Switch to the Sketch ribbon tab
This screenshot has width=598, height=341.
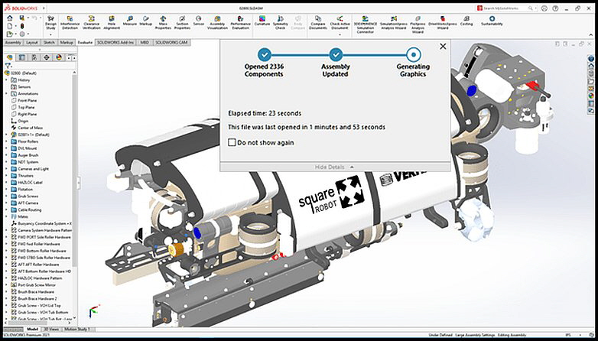(x=49, y=42)
